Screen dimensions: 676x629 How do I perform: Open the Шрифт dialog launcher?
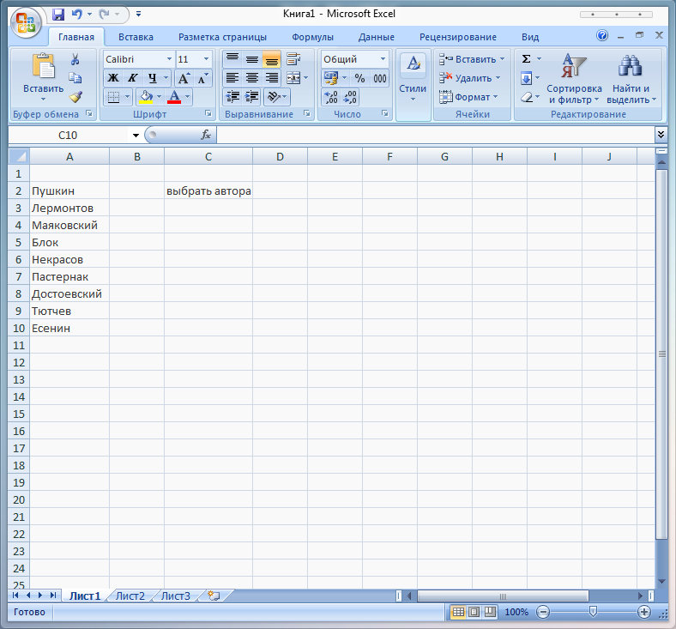208,114
